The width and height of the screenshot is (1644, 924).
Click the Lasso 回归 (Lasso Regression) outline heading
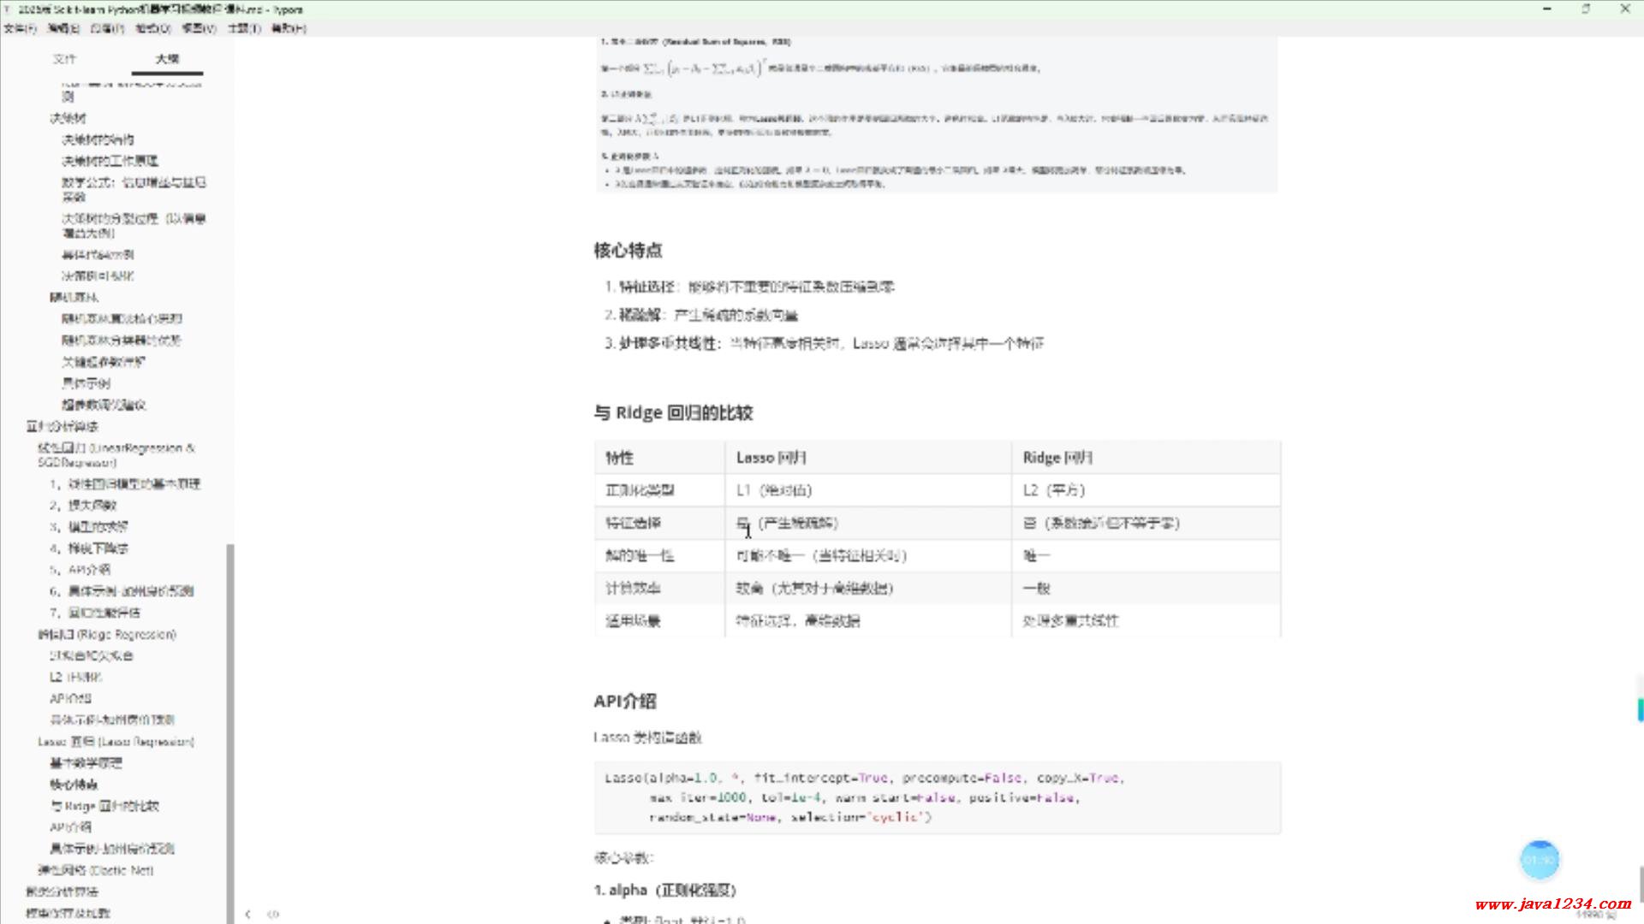coord(116,742)
